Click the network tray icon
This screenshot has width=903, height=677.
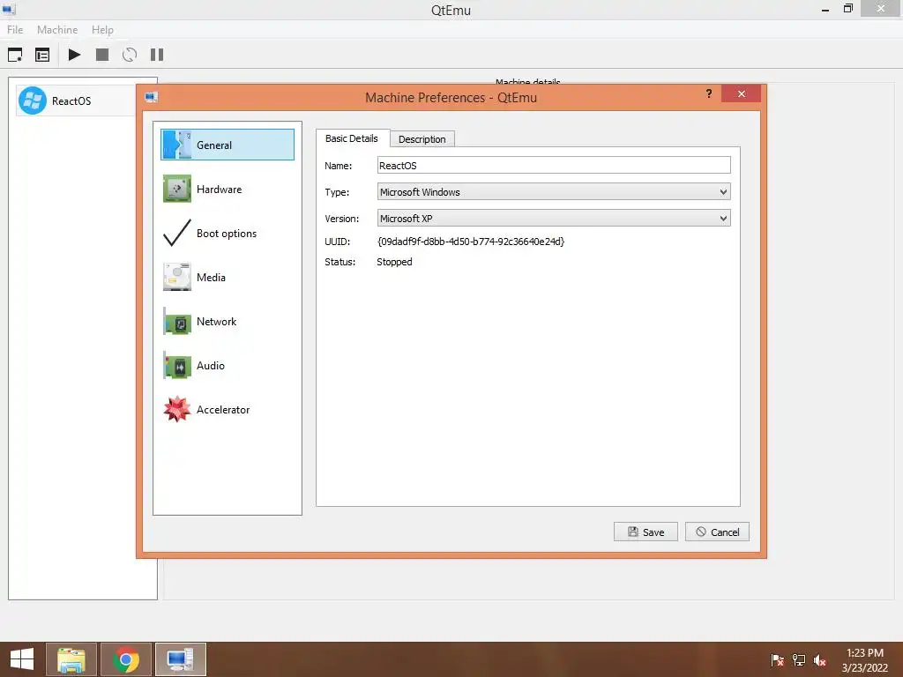click(799, 659)
